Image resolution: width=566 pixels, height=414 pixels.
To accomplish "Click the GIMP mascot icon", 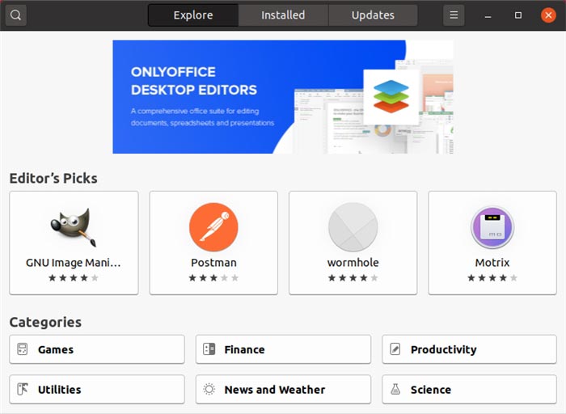I will point(74,226).
